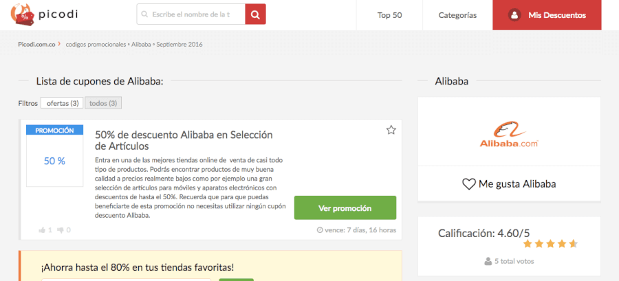Click the Alibaba.com logo image
The height and width of the screenshot is (281, 619).
(x=509, y=134)
